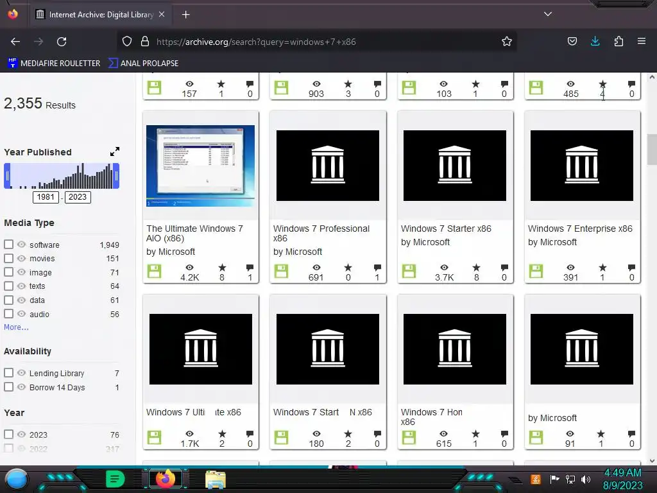
Task: Open the MEDIAFIRE ROULETTER bookmark
Action: tap(54, 64)
